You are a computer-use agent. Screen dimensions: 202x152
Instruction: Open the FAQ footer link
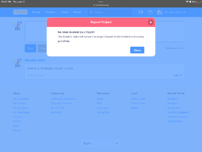99,103
